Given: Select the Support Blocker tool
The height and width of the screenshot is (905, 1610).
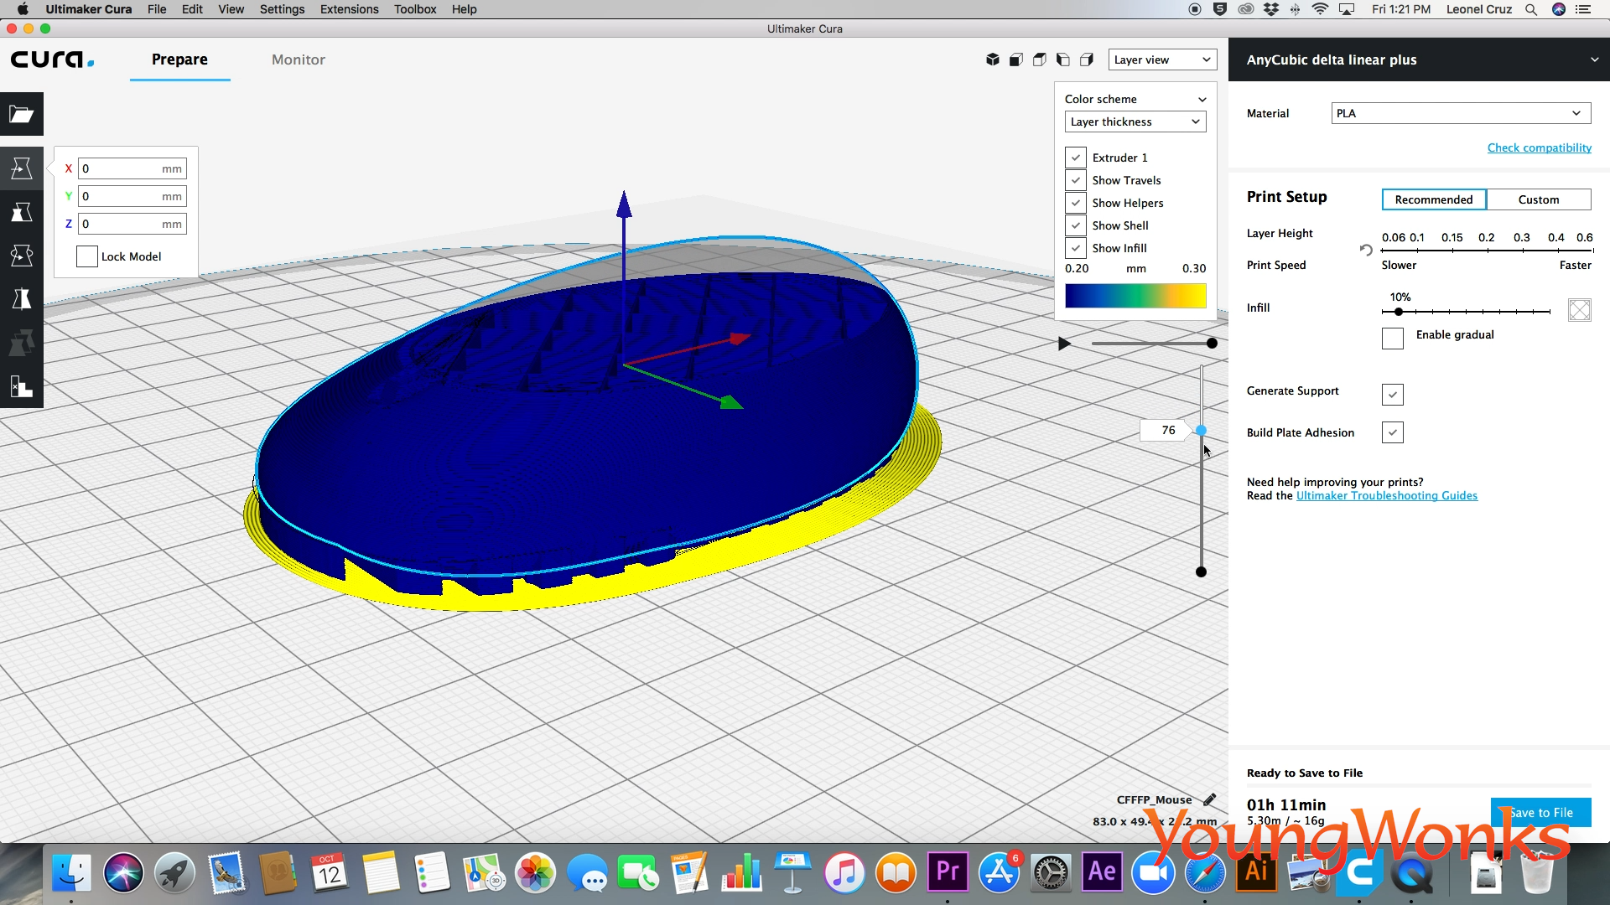Looking at the screenshot, I should pos(22,386).
